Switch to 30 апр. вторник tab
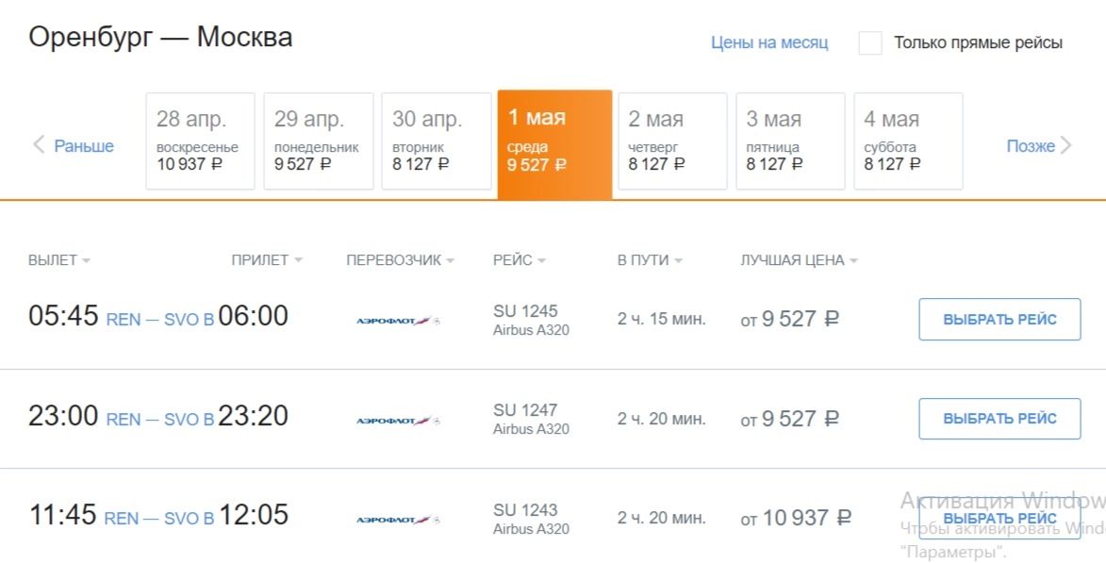Viewport: 1106px width, 563px height. coord(437,141)
